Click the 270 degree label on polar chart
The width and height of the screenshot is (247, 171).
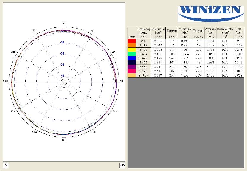(5, 81)
